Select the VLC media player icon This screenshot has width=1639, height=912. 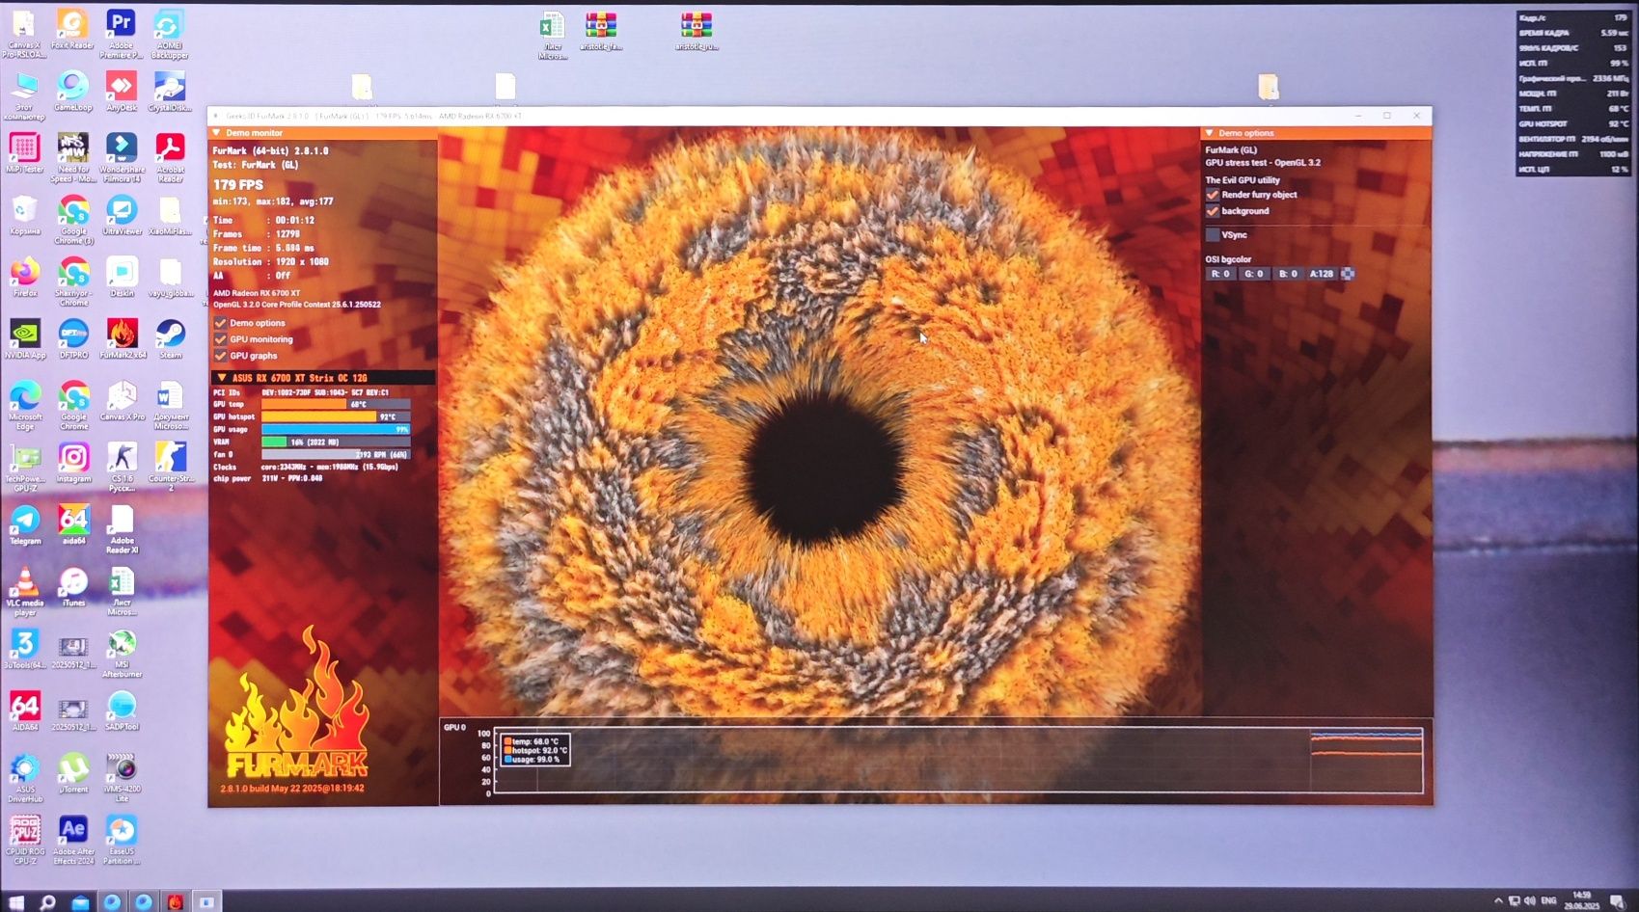coord(24,591)
